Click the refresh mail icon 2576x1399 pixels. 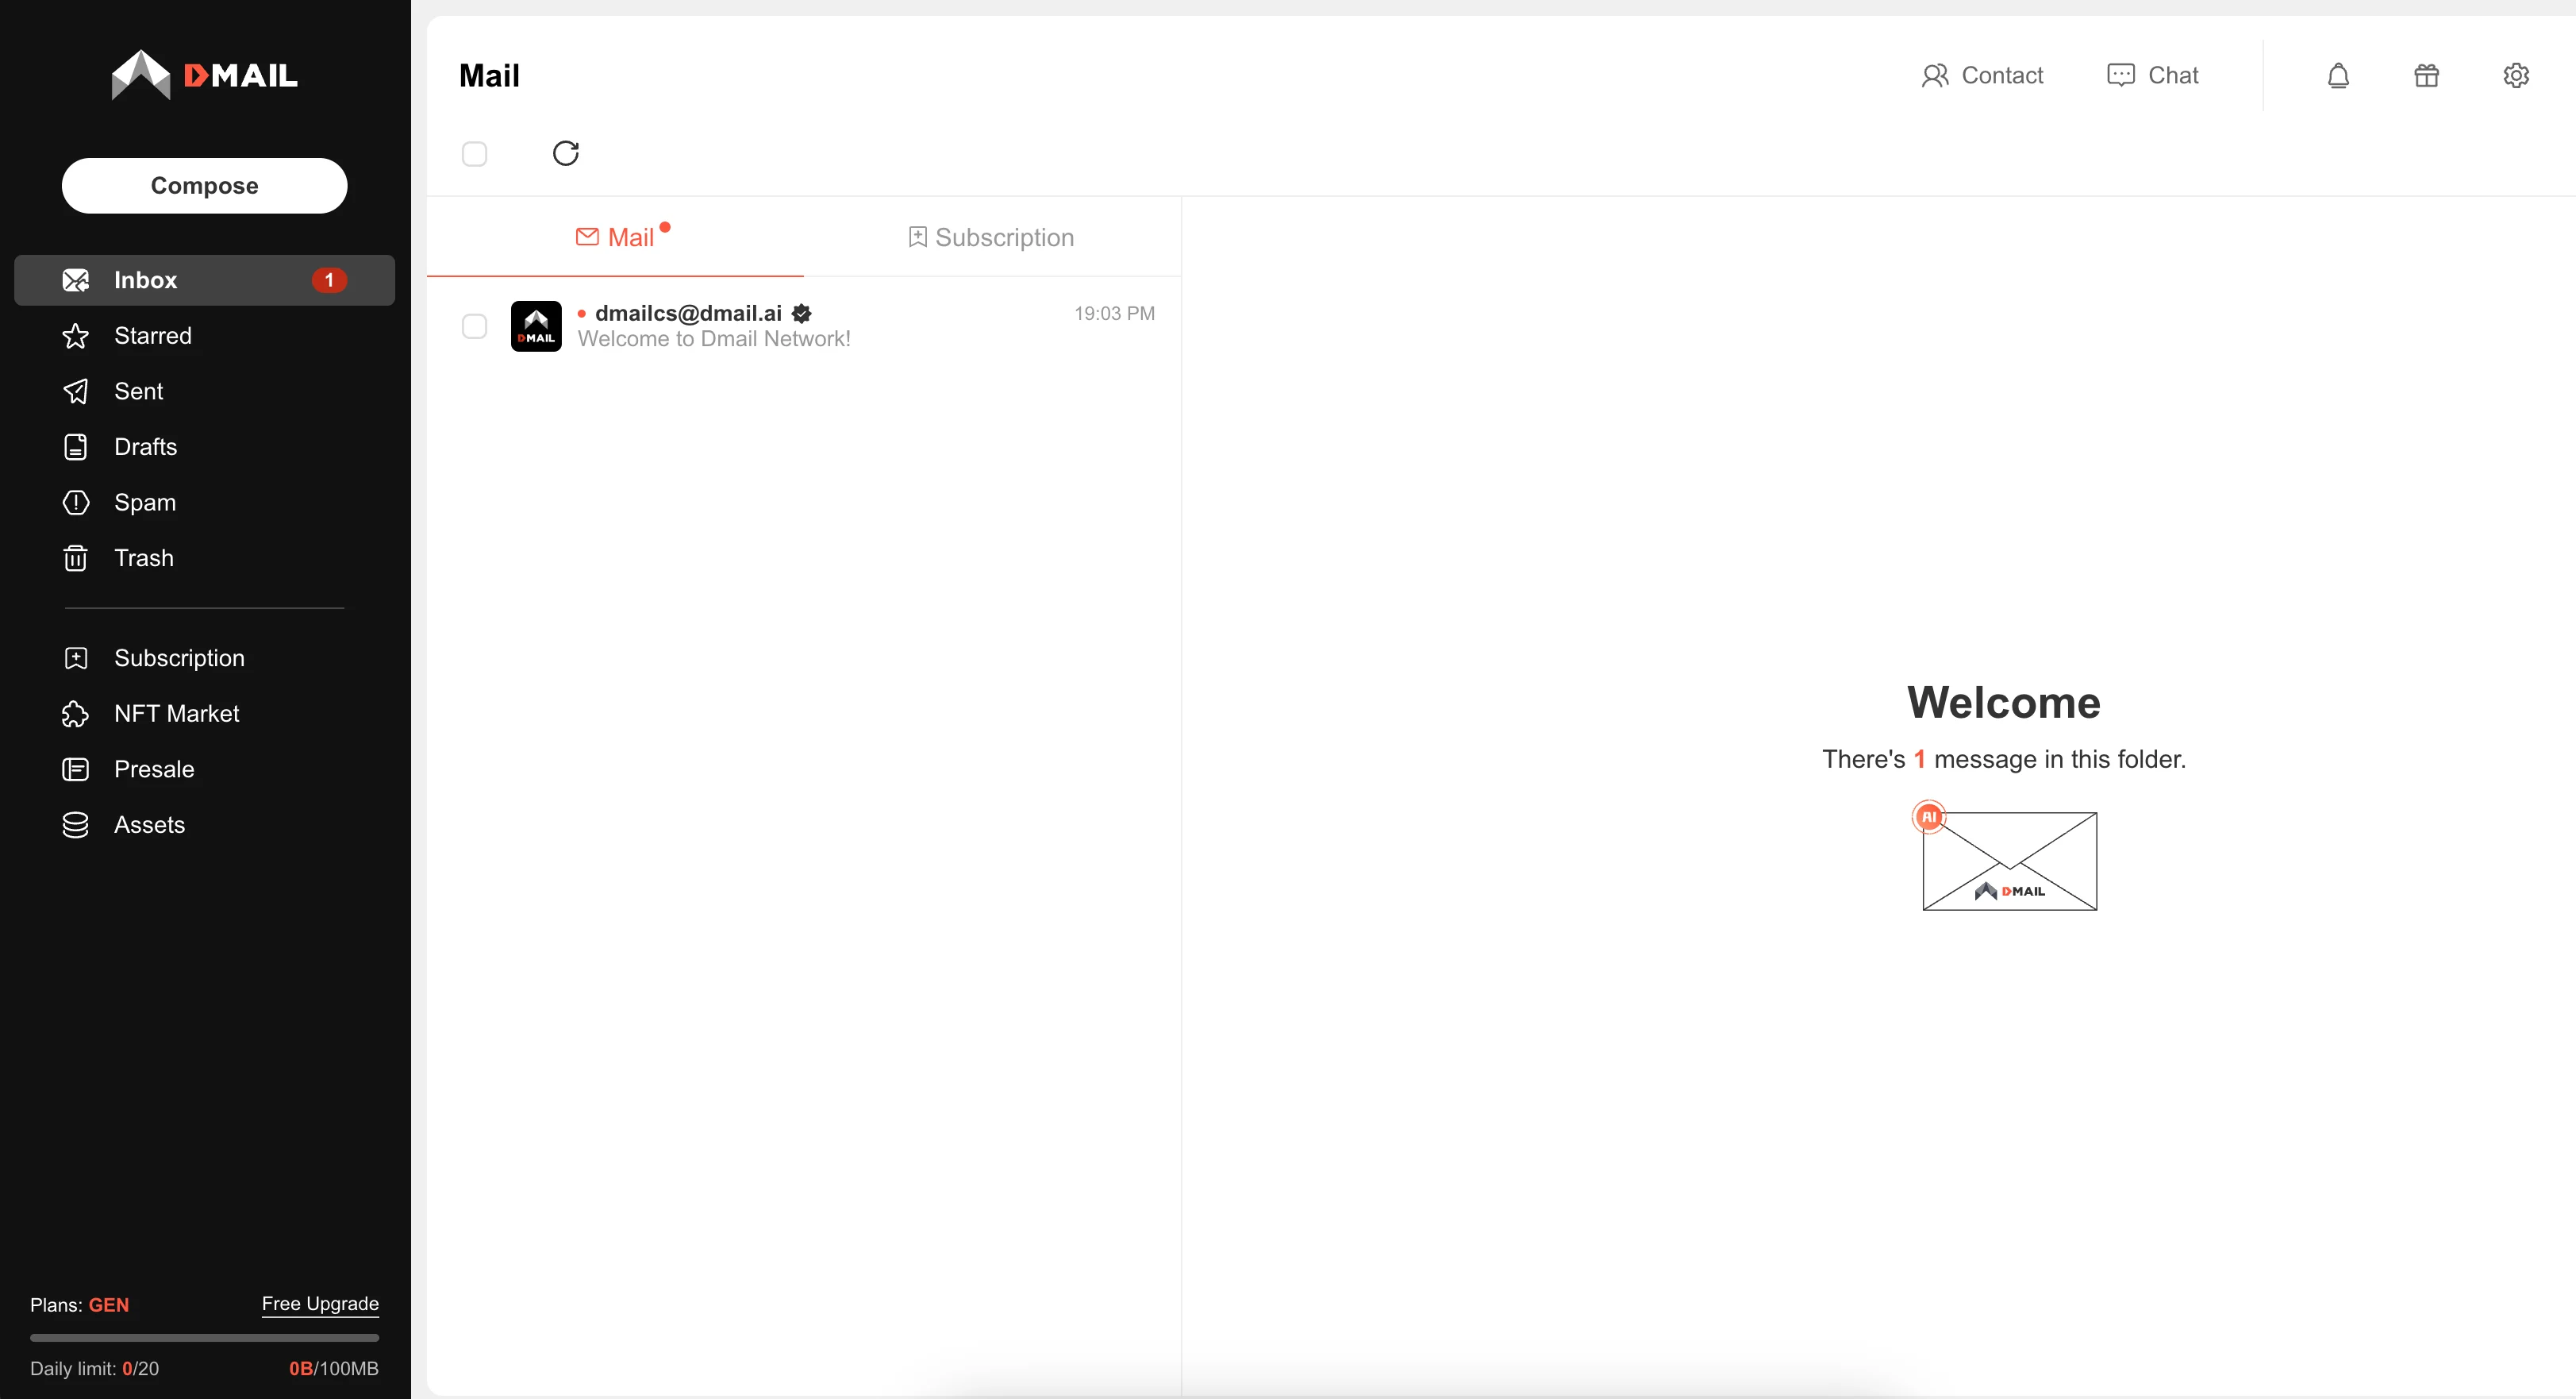[565, 153]
